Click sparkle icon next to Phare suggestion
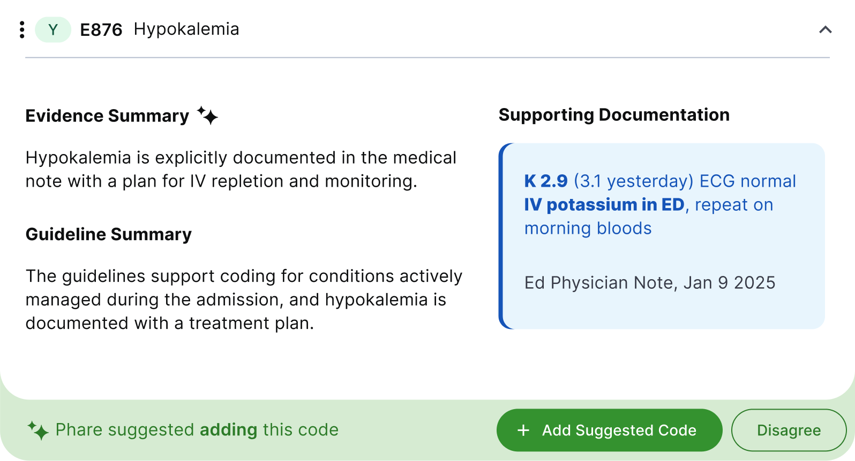855x461 pixels. point(38,430)
